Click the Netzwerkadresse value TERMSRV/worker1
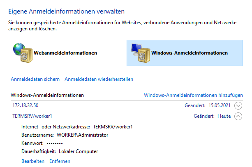 [x=113, y=126]
